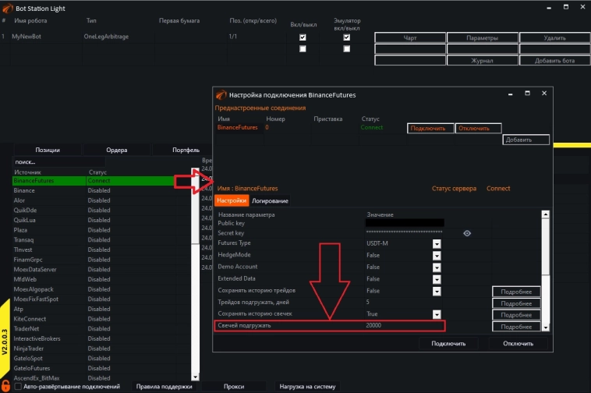
Task: Click Подробнее for Свечей подгружать
Action: click(516, 327)
